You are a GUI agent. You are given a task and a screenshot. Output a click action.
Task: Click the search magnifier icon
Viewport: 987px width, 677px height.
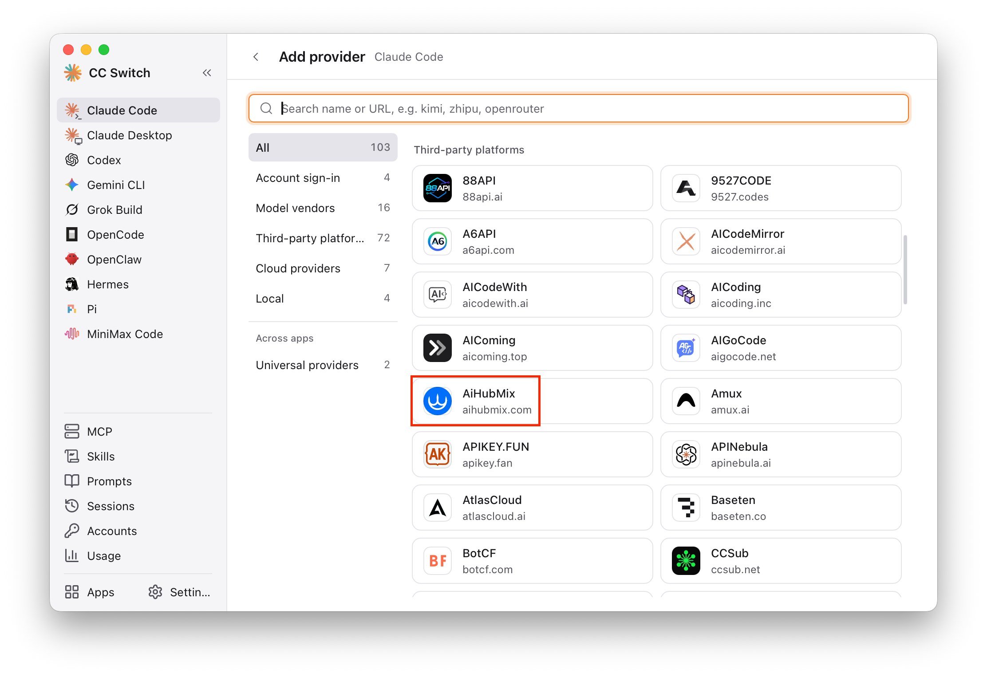coord(266,108)
